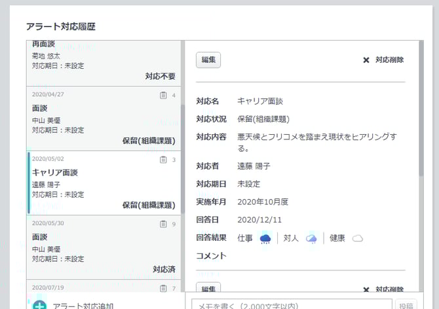Click the lower 編集 button
This screenshot has height=309, width=439.
click(x=208, y=288)
